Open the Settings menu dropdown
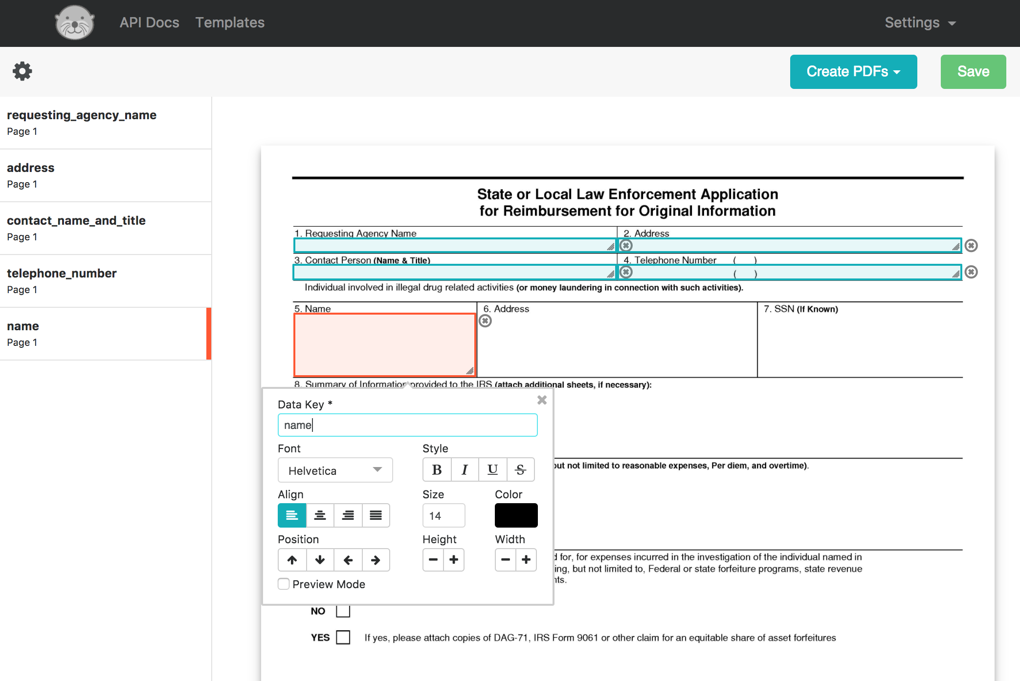 [920, 22]
